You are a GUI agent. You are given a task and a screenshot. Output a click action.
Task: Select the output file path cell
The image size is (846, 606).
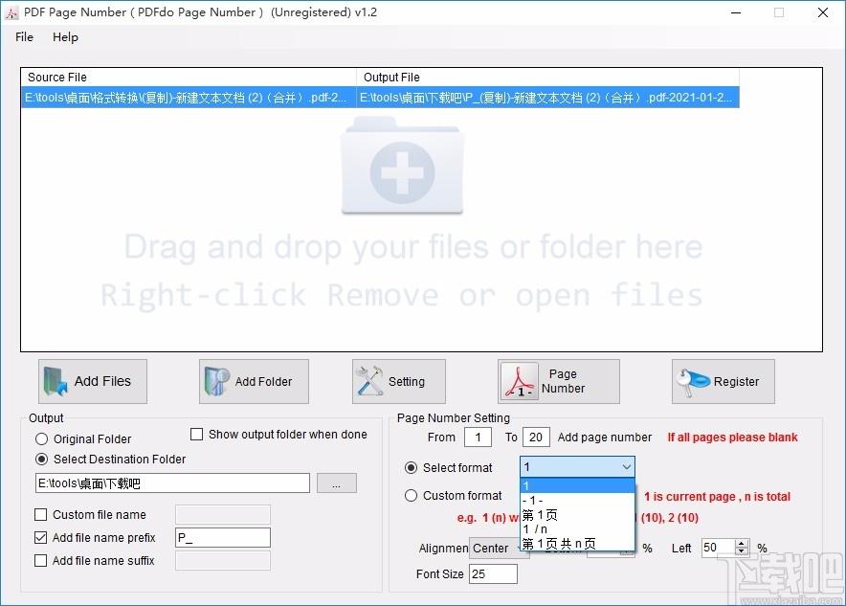(x=547, y=98)
